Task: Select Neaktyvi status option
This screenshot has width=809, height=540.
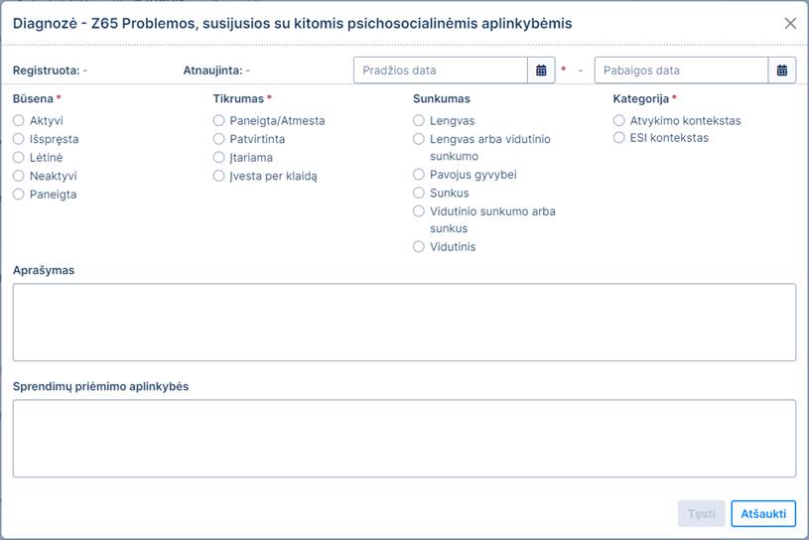Action: click(19, 176)
